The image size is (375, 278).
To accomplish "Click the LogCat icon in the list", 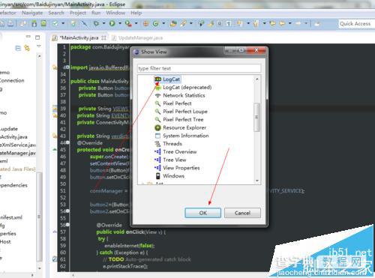I will click(157, 79).
